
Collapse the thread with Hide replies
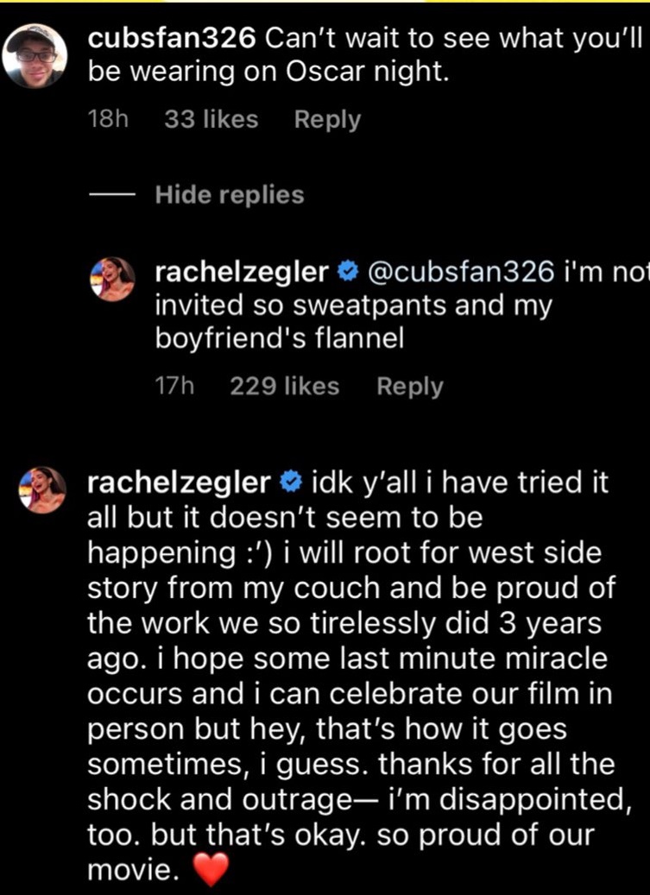pos(230,195)
